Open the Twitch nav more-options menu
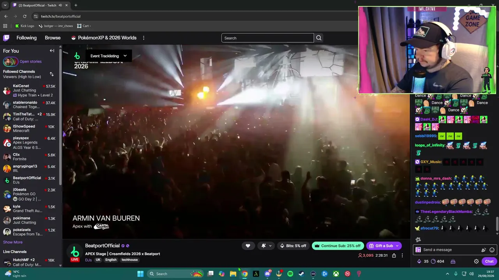Screen dimensions: 499x280 (143, 38)
